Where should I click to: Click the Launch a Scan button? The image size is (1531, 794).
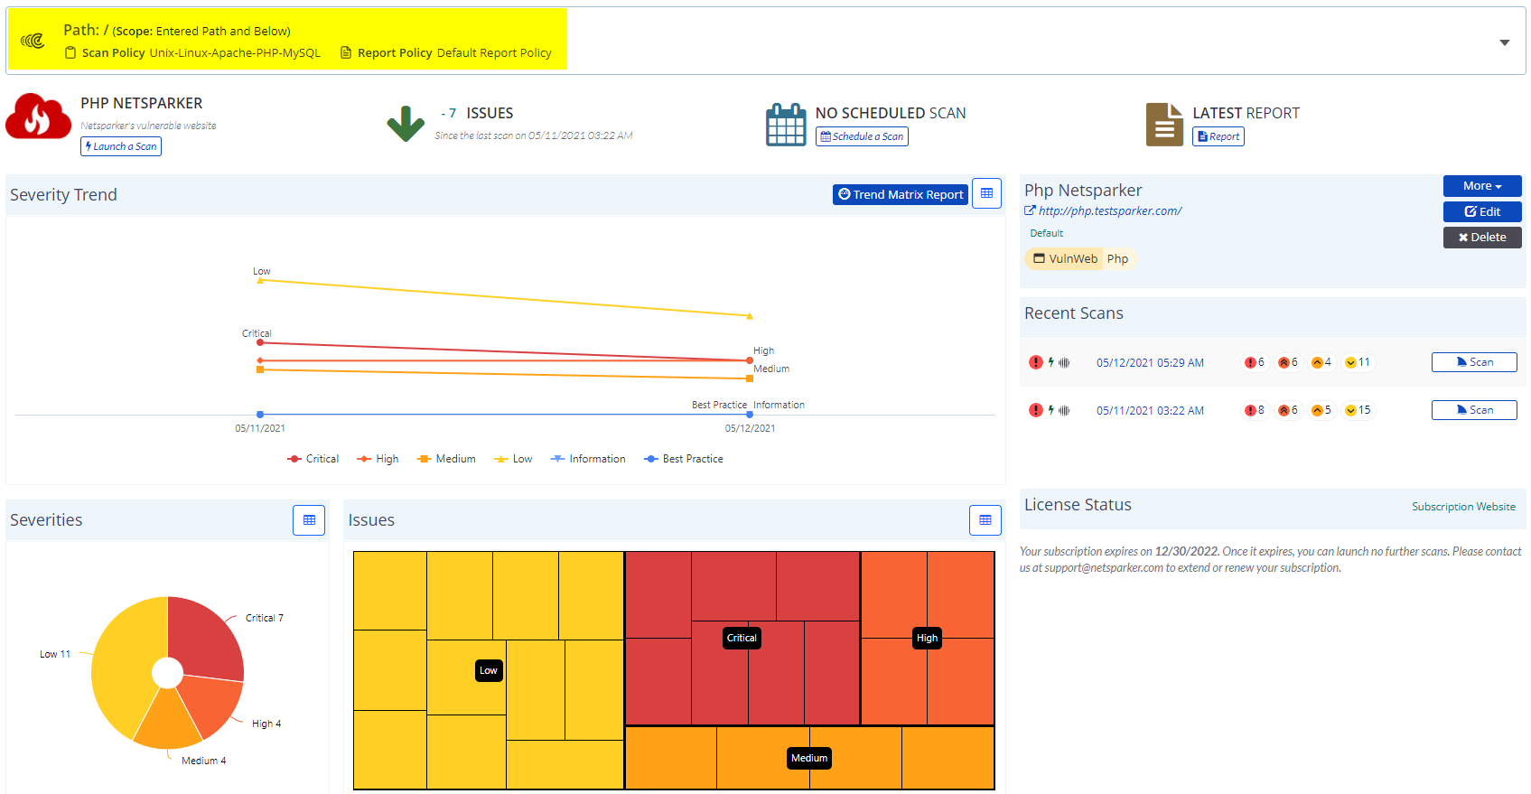click(x=121, y=146)
